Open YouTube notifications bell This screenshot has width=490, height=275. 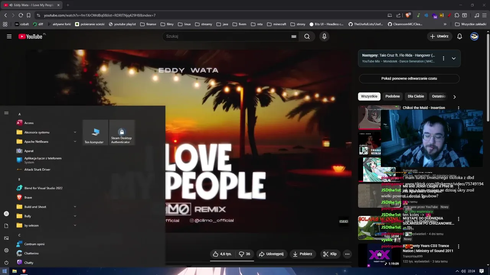[x=460, y=36]
